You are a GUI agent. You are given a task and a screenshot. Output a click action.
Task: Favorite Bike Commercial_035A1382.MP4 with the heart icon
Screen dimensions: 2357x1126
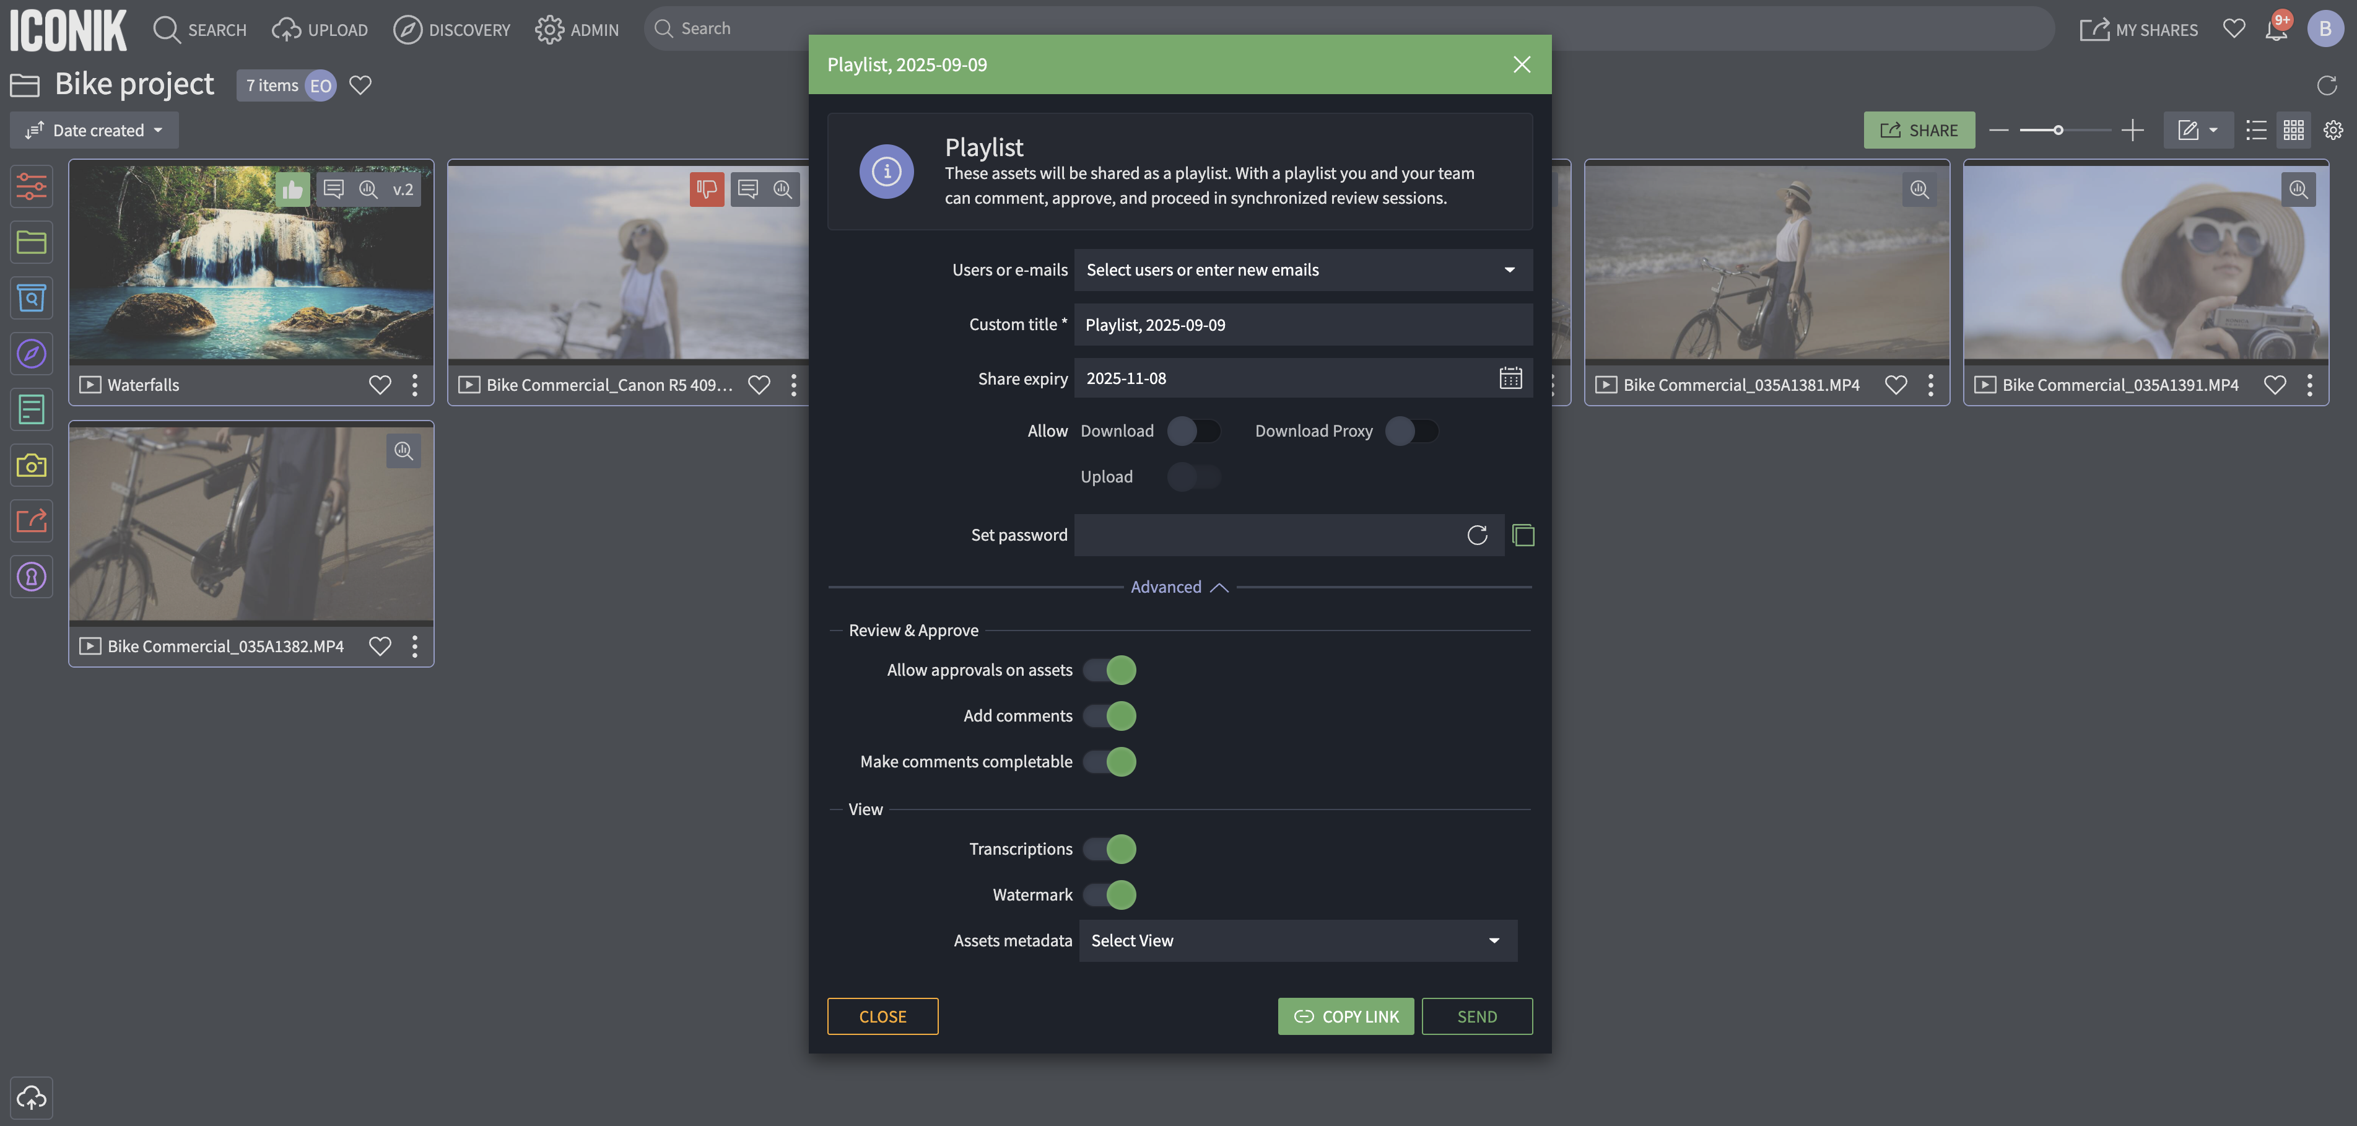pyautogui.click(x=380, y=647)
